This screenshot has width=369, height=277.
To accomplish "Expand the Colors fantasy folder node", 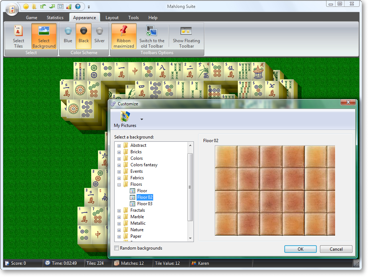I will [119, 165].
